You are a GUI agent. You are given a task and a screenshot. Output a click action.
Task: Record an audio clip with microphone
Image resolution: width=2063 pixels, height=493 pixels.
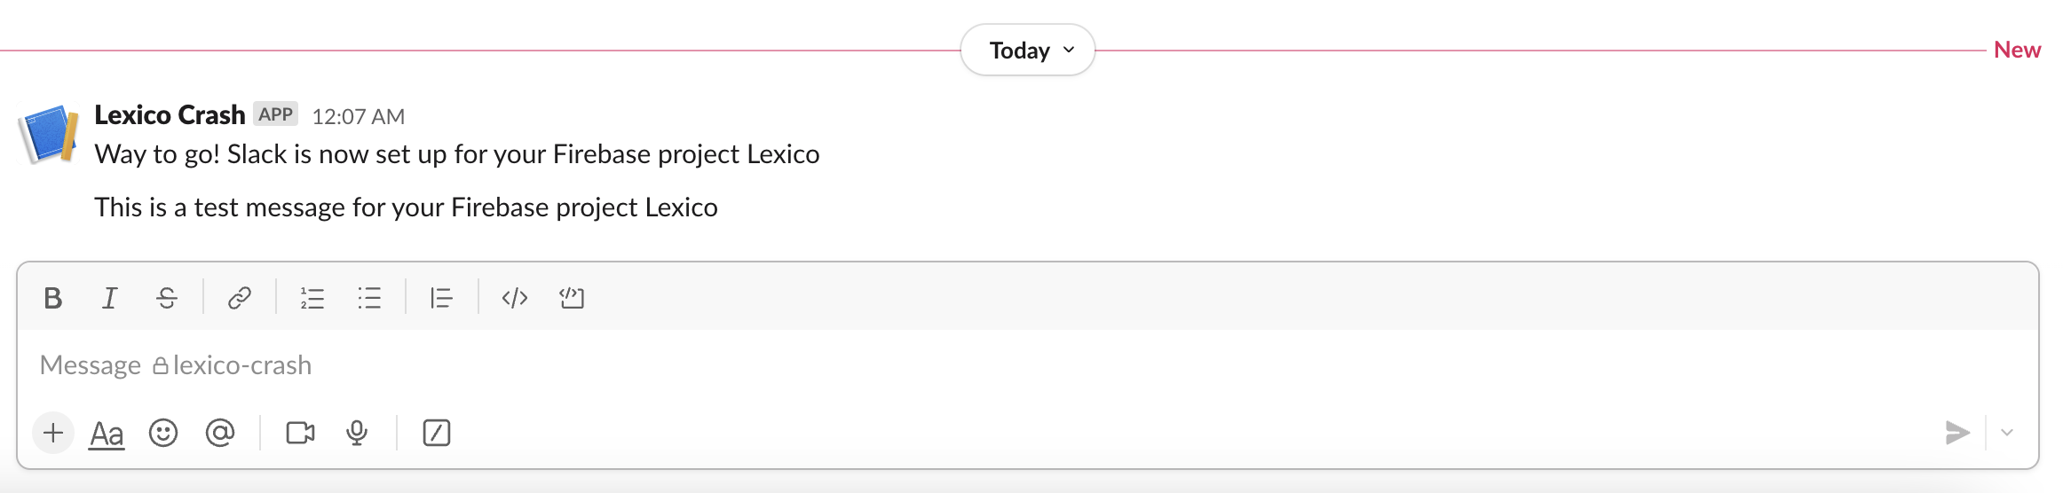(x=357, y=433)
